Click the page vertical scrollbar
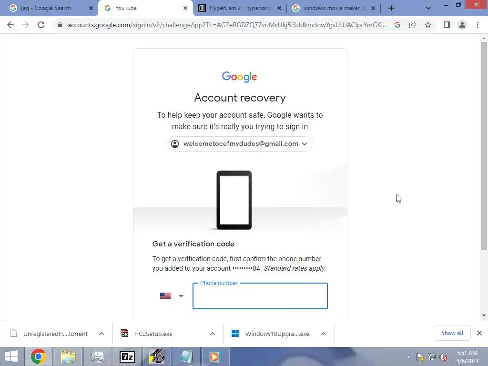The image size is (488, 366). click(x=484, y=146)
